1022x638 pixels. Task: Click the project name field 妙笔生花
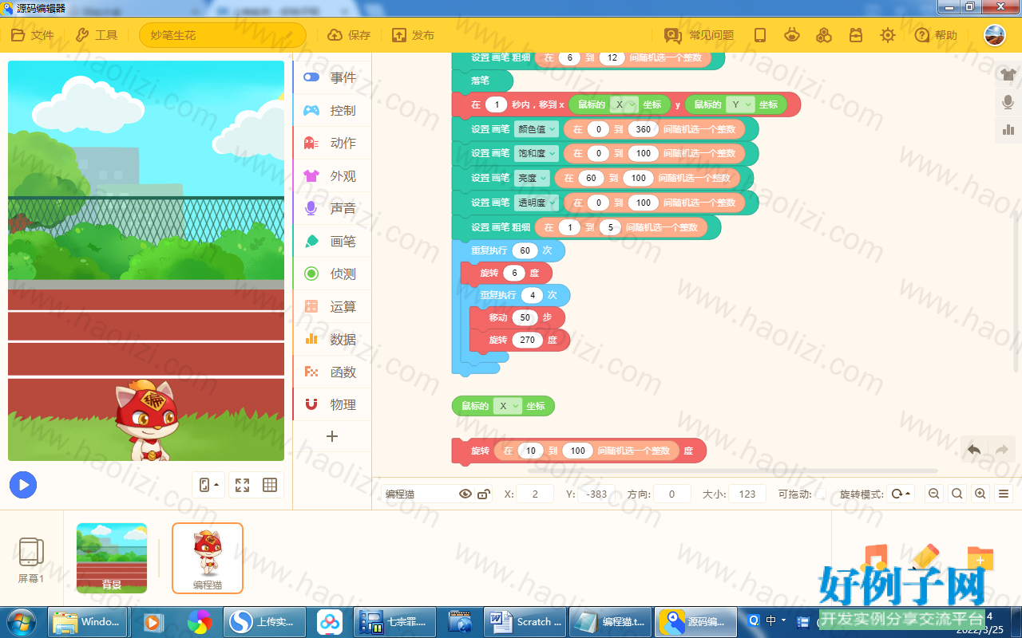pyautogui.click(x=223, y=35)
